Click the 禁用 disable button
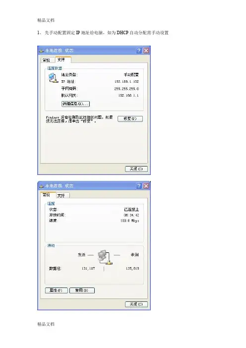 pyautogui.click(x=82, y=290)
